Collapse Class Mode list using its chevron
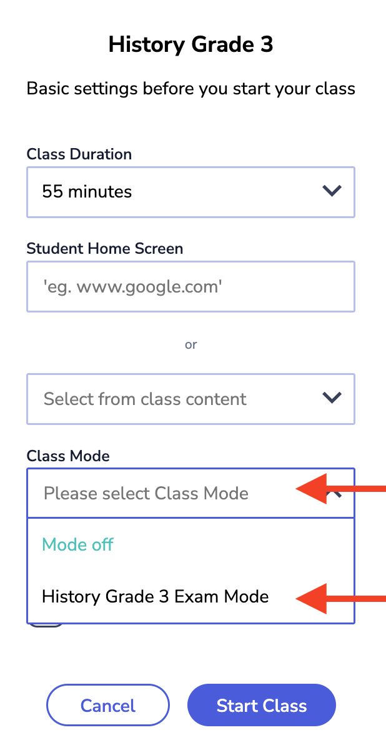This screenshot has height=755, width=386. point(338,494)
